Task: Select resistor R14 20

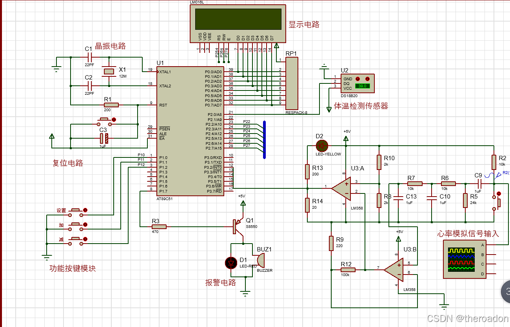Action: 308,205
